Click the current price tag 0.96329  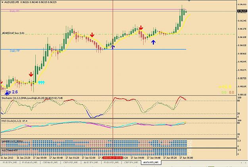click(x=242, y=11)
